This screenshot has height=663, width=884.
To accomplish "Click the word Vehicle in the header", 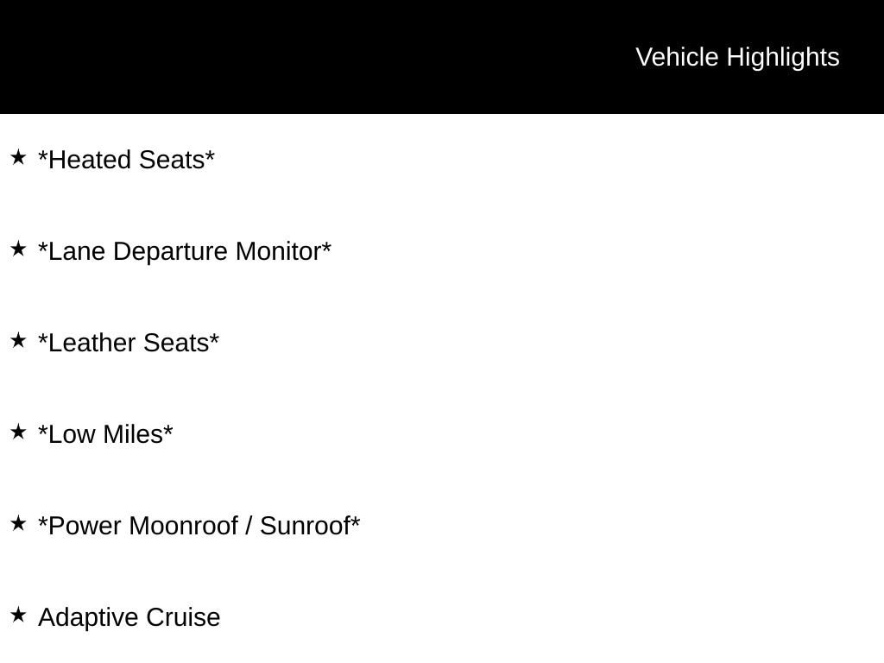I will [677, 57].
